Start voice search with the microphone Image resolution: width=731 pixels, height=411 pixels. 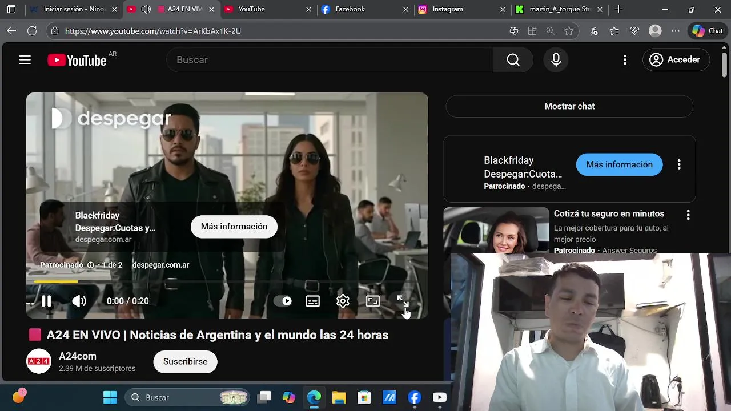(556, 60)
